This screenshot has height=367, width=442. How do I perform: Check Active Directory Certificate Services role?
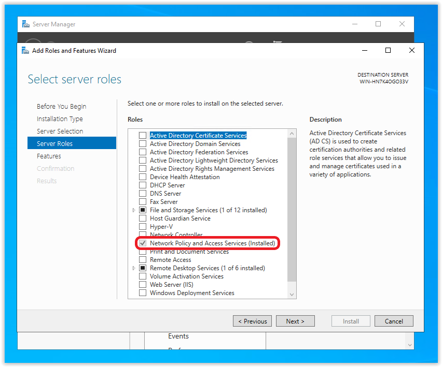pos(143,136)
